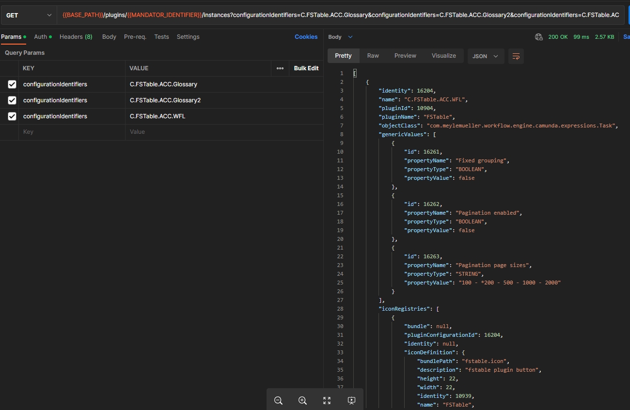This screenshot has height=410, width=630.
Task: Open the response Body dropdown
Action: tap(340, 37)
